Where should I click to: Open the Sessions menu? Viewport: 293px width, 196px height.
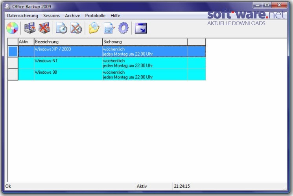[52, 16]
